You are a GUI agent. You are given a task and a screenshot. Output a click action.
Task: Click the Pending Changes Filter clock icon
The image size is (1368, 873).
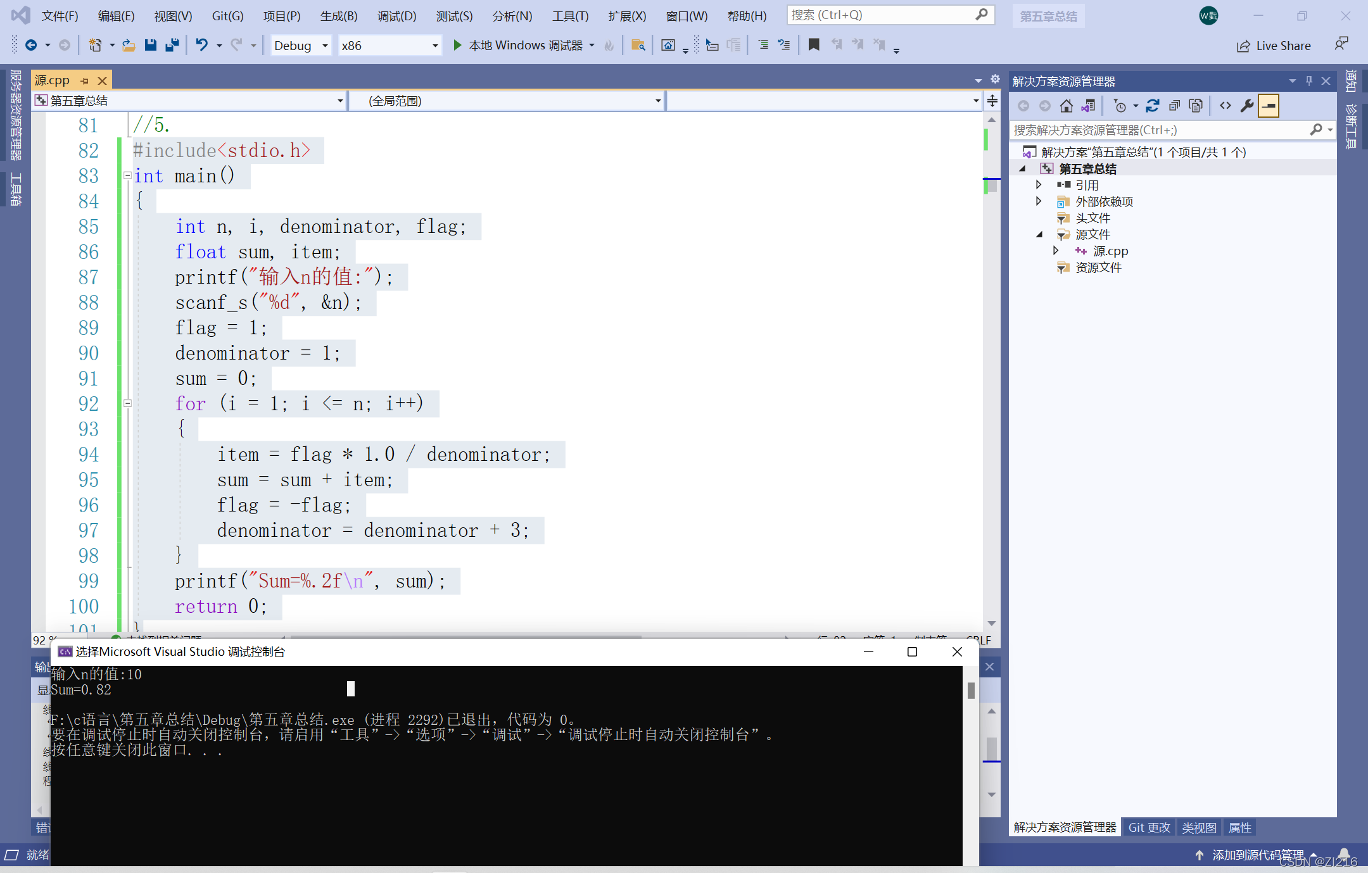pos(1120,106)
